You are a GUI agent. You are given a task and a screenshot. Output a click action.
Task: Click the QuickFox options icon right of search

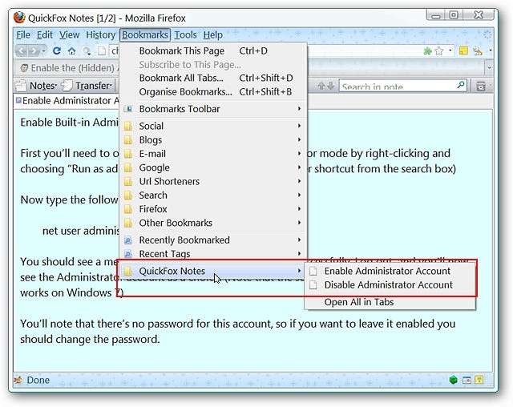pyautogui.click(x=481, y=87)
